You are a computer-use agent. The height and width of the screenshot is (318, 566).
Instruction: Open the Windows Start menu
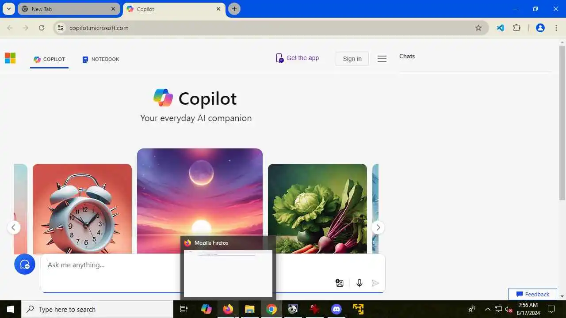(x=11, y=309)
